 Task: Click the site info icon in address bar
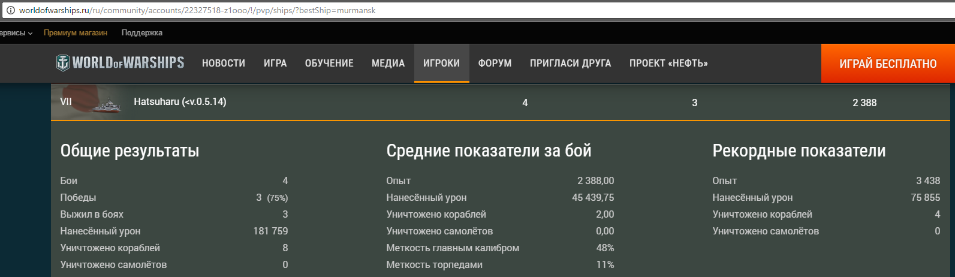pyautogui.click(x=10, y=10)
